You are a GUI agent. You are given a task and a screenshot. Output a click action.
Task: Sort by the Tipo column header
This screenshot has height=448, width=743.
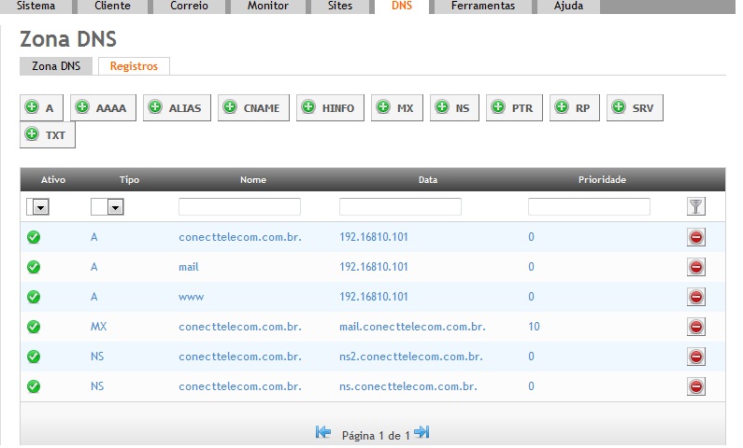click(129, 180)
